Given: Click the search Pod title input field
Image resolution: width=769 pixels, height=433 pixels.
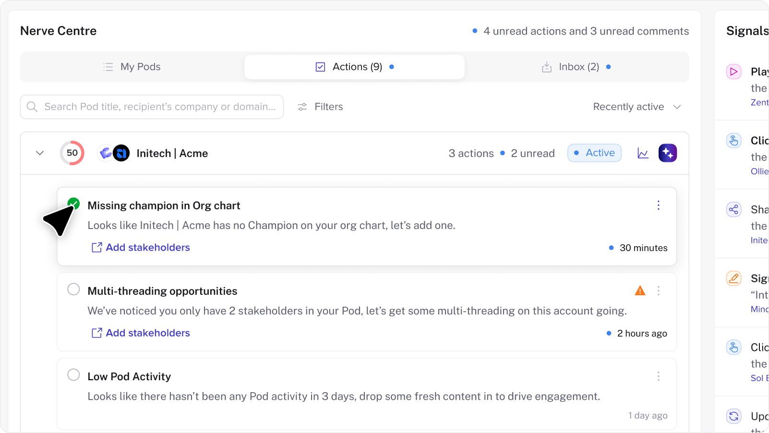Looking at the screenshot, I should point(152,107).
